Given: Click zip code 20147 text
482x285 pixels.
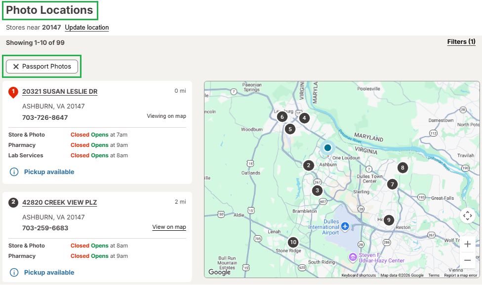Looking at the screenshot, I should point(51,28).
